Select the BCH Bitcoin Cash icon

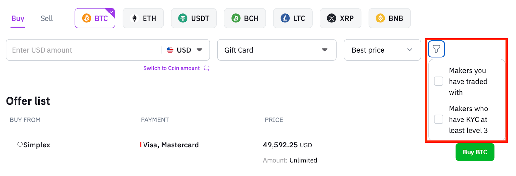tap(236, 18)
